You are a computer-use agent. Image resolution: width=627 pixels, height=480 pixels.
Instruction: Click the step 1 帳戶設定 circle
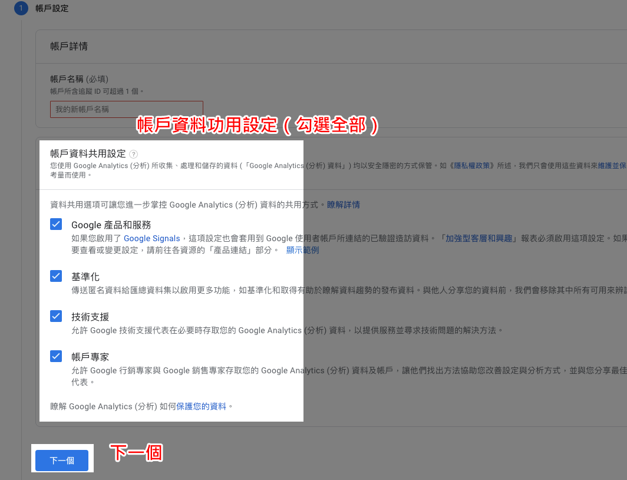21,8
